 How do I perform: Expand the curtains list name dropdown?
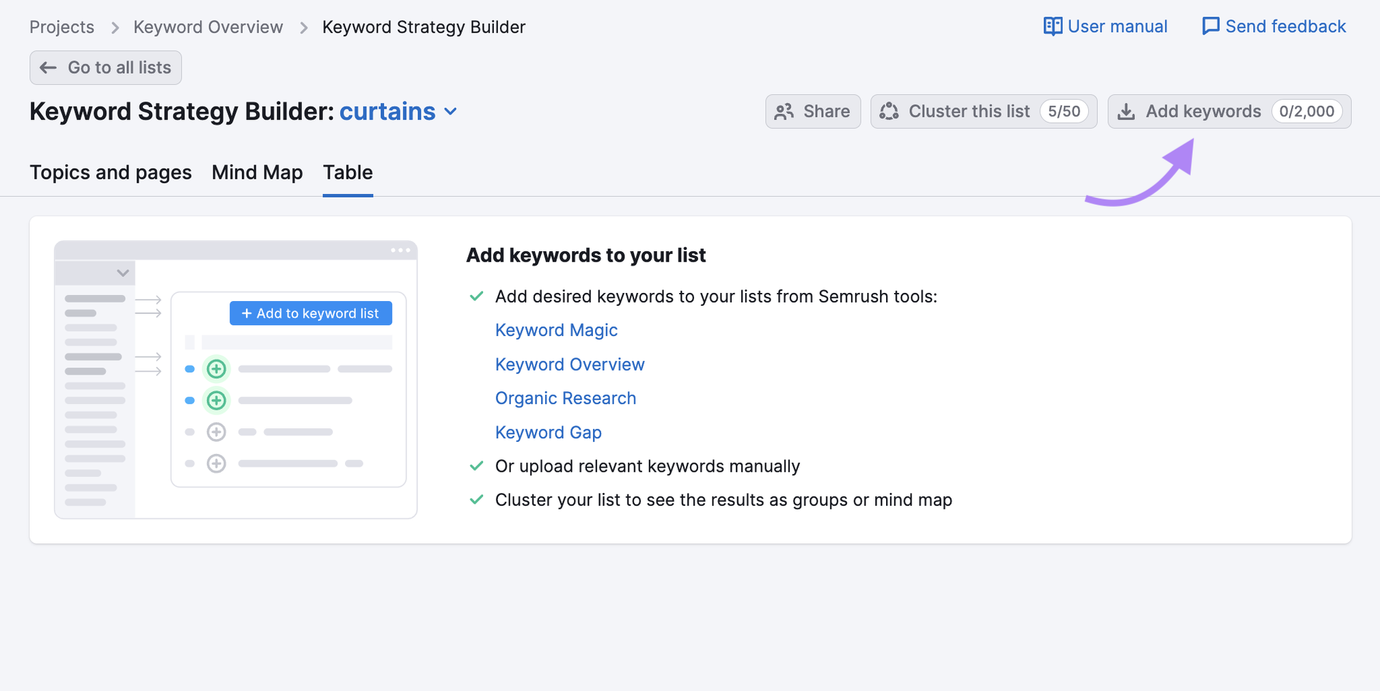[450, 112]
